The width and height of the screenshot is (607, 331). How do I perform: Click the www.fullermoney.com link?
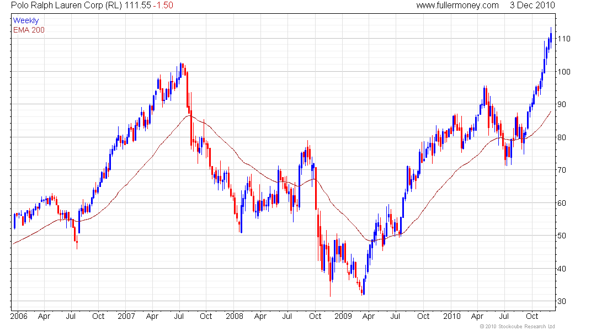pyautogui.click(x=457, y=6)
